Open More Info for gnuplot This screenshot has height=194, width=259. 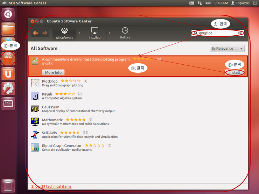53,72
